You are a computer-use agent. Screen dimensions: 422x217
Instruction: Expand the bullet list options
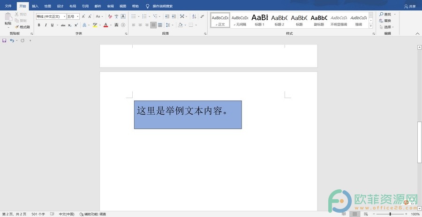click(139, 16)
